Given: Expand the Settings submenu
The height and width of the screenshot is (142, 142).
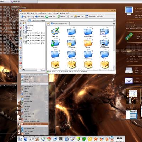Looking at the screenshot, I should (34, 106).
